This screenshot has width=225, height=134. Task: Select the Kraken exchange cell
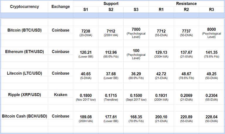pyautogui.click(x=61, y=95)
